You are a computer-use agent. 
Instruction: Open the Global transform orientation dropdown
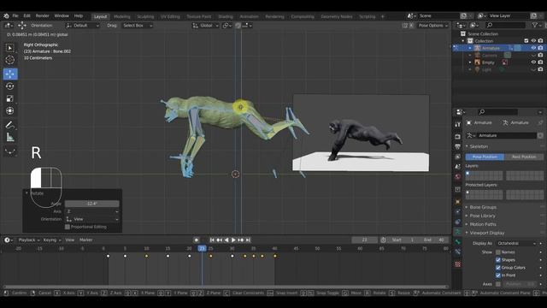tap(206, 26)
